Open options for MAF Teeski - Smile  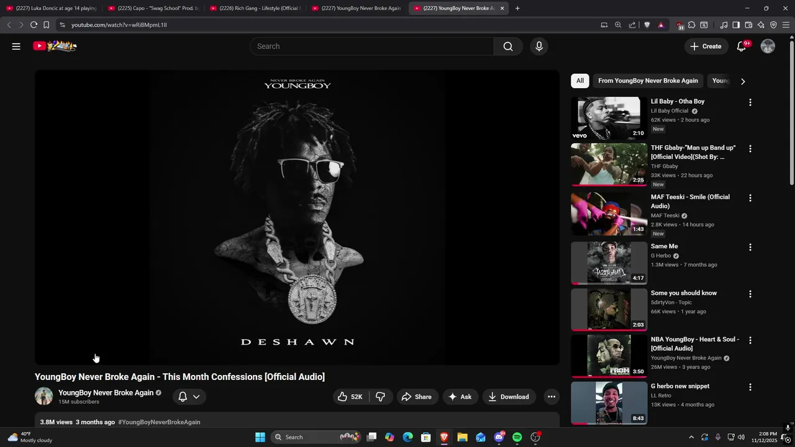pos(750,198)
